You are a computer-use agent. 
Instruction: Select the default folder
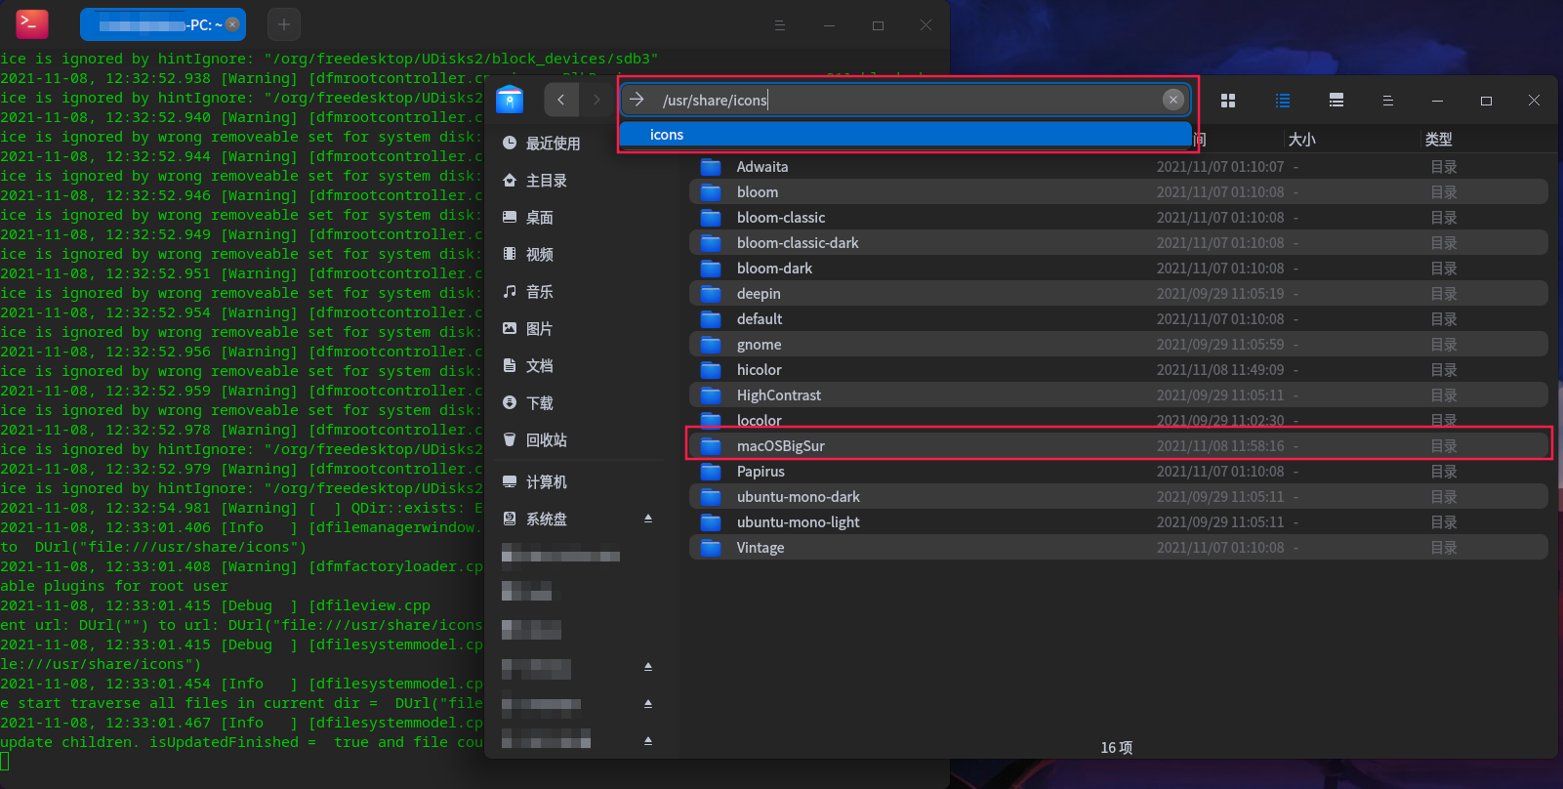pos(1119,319)
